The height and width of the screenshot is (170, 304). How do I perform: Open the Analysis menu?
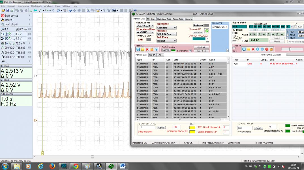(x=48, y=6)
